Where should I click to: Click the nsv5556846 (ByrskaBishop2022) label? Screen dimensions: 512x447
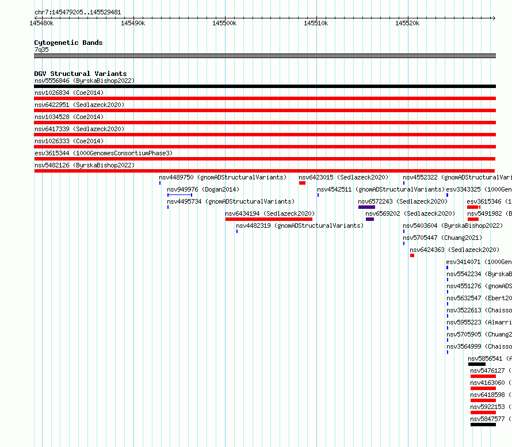pos(85,81)
